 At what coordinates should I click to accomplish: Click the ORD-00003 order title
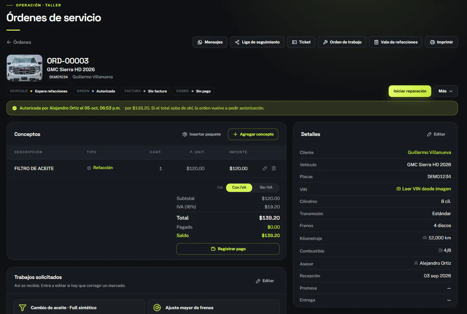click(68, 61)
